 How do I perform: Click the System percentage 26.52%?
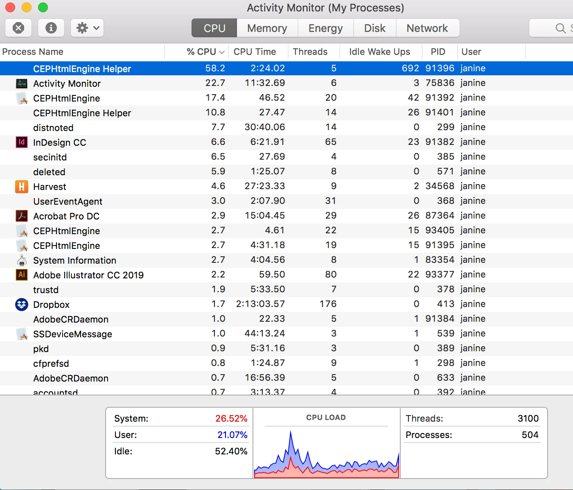pos(231,418)
